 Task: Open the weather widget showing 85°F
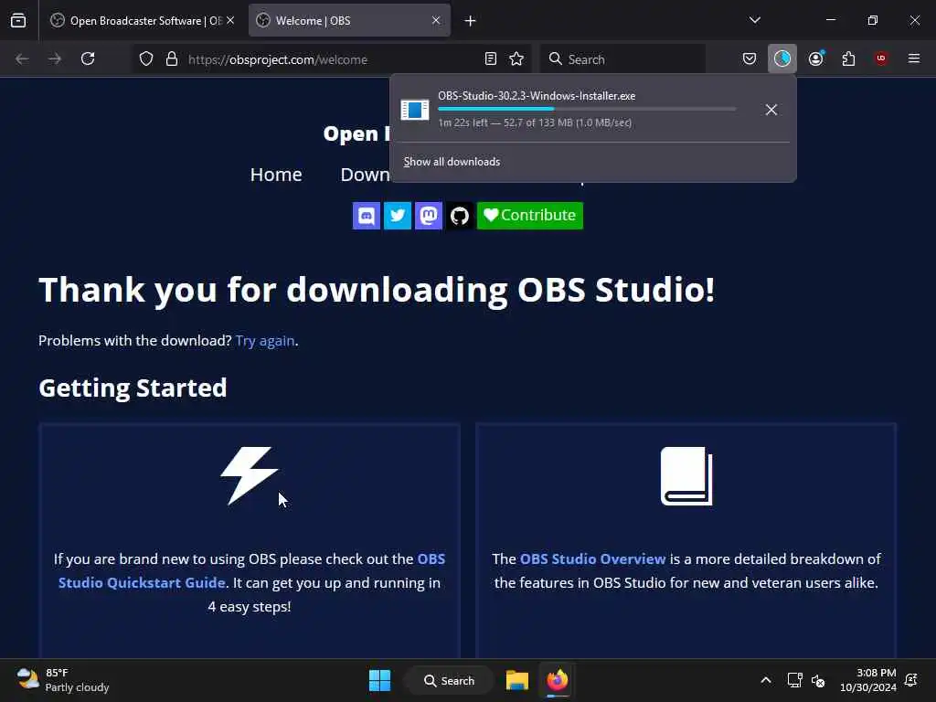[63, 680]
